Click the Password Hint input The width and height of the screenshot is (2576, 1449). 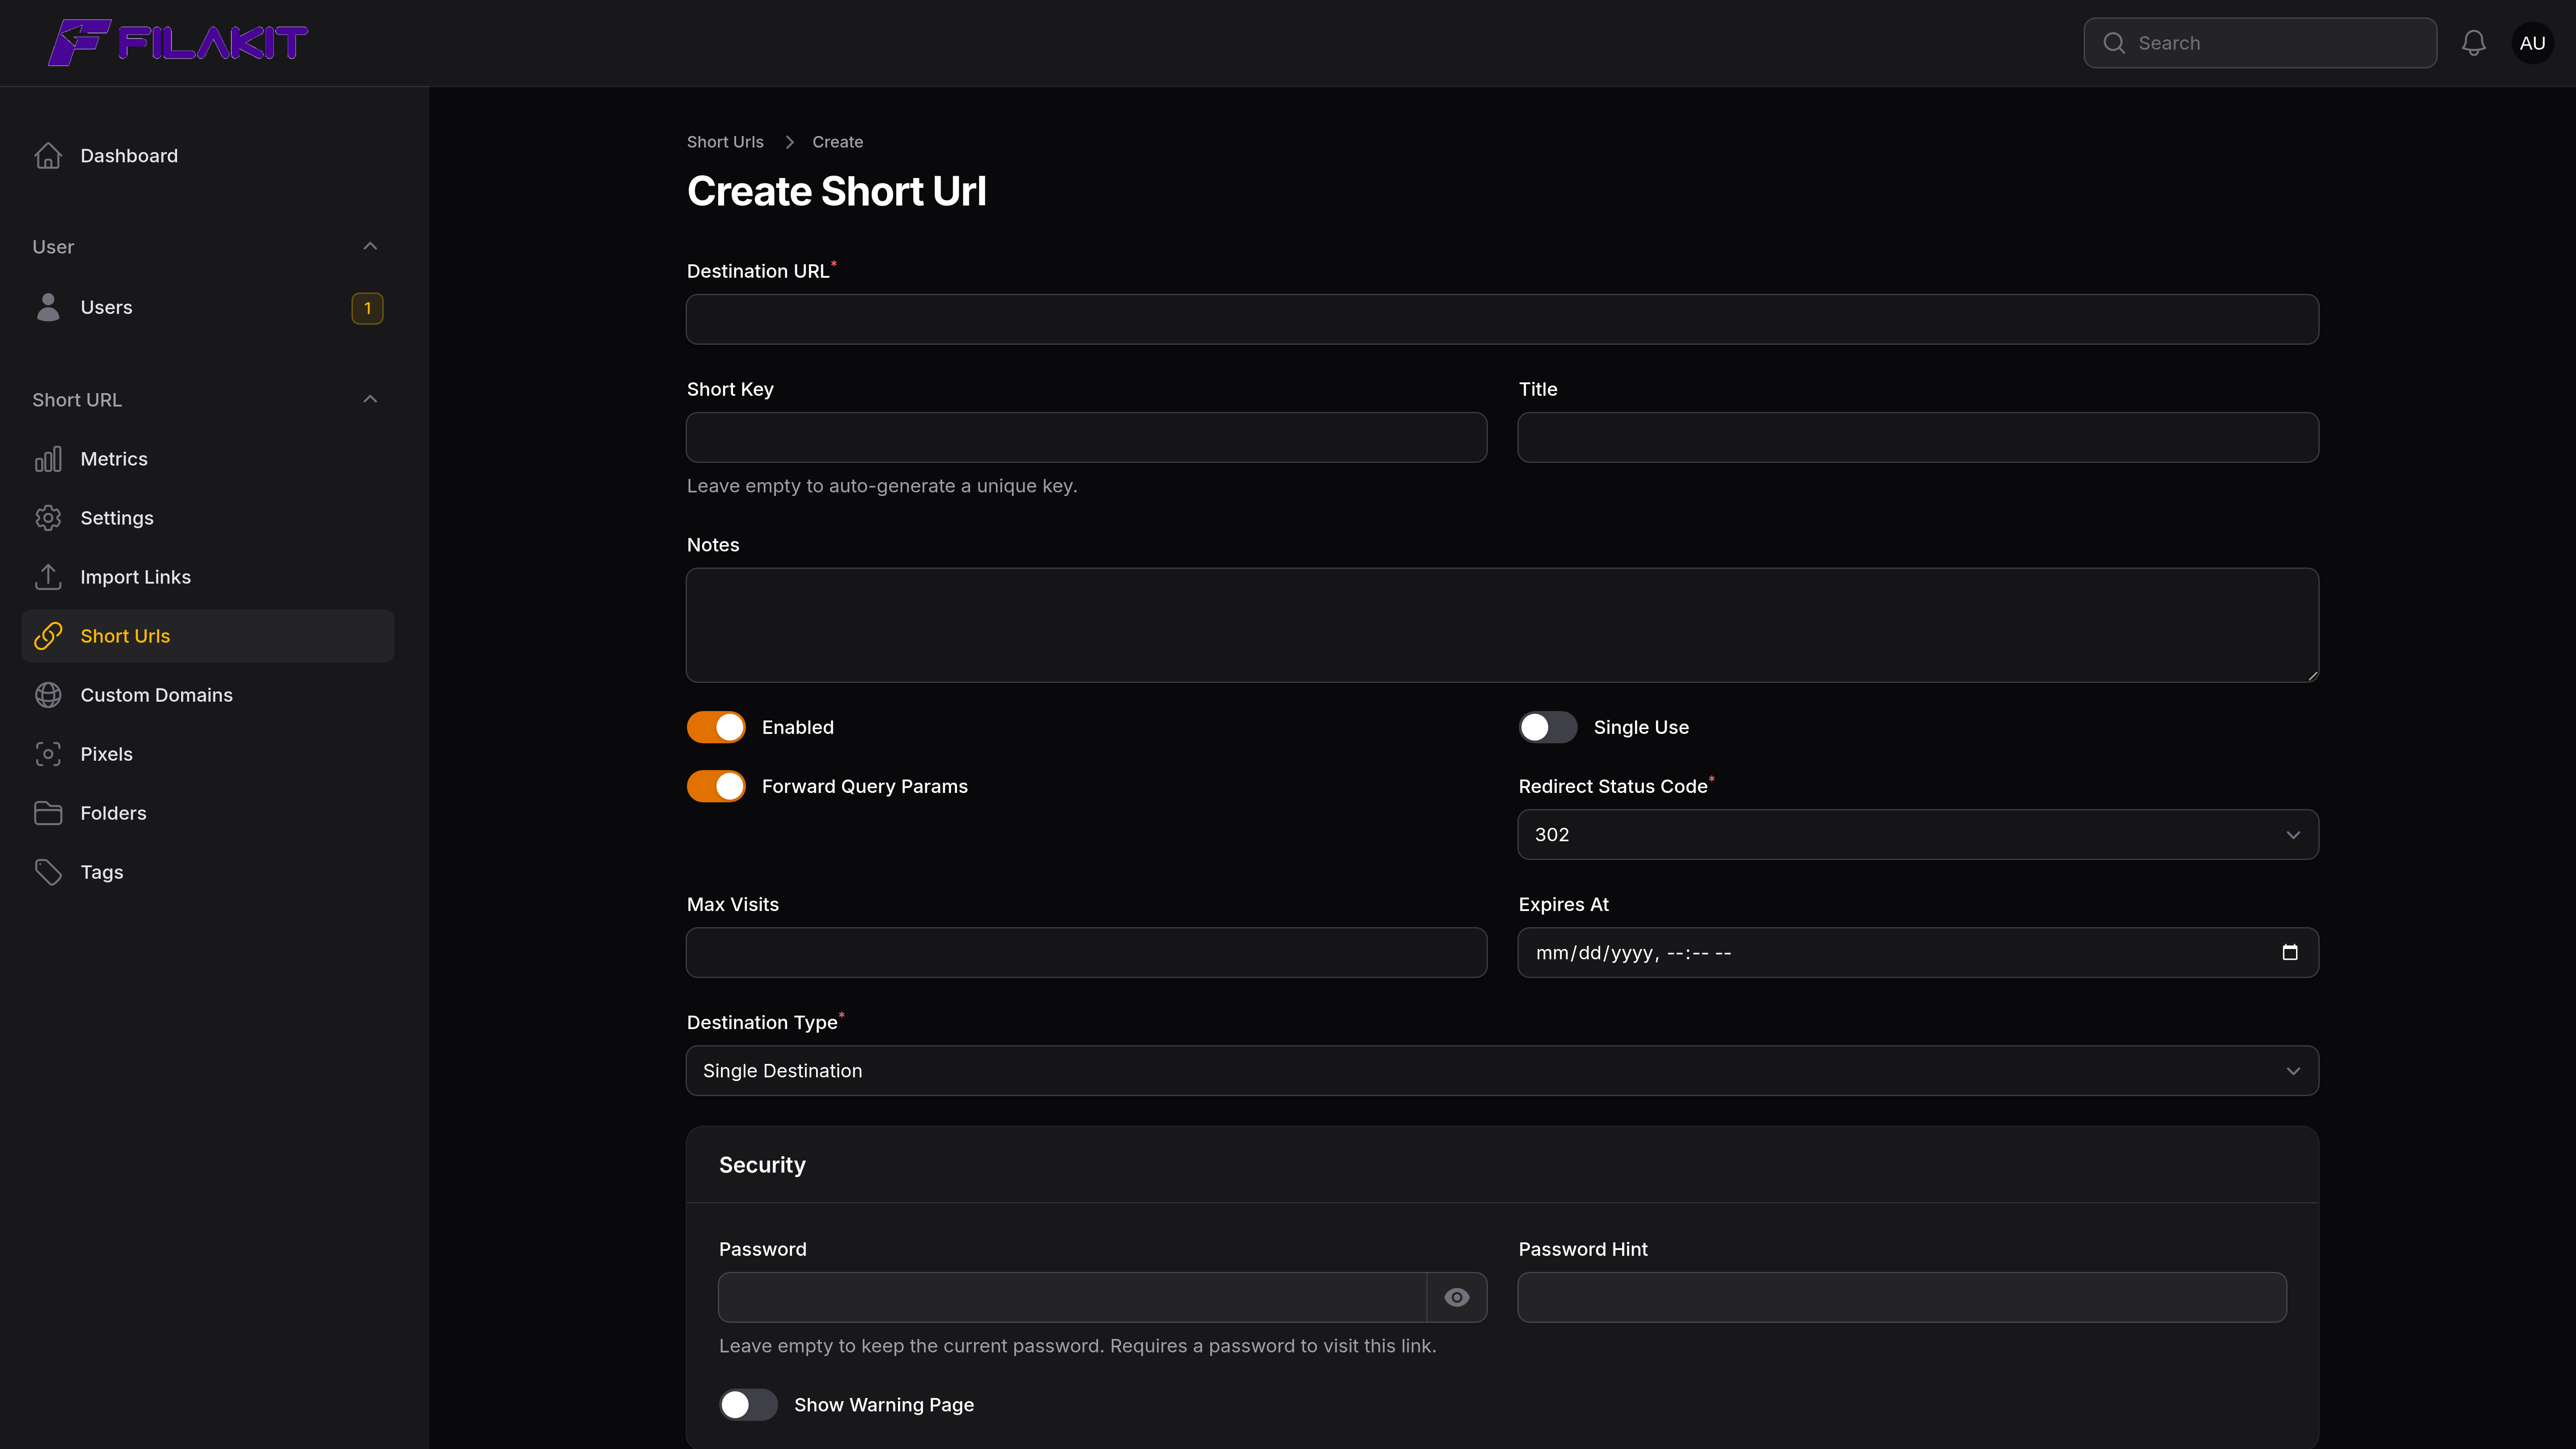point(1902,1297)
